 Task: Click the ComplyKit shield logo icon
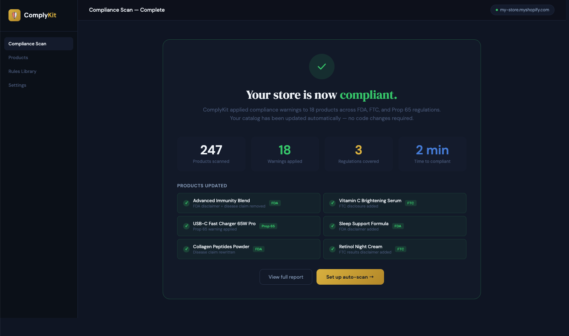pyautogui.click(x=14, y=15)
